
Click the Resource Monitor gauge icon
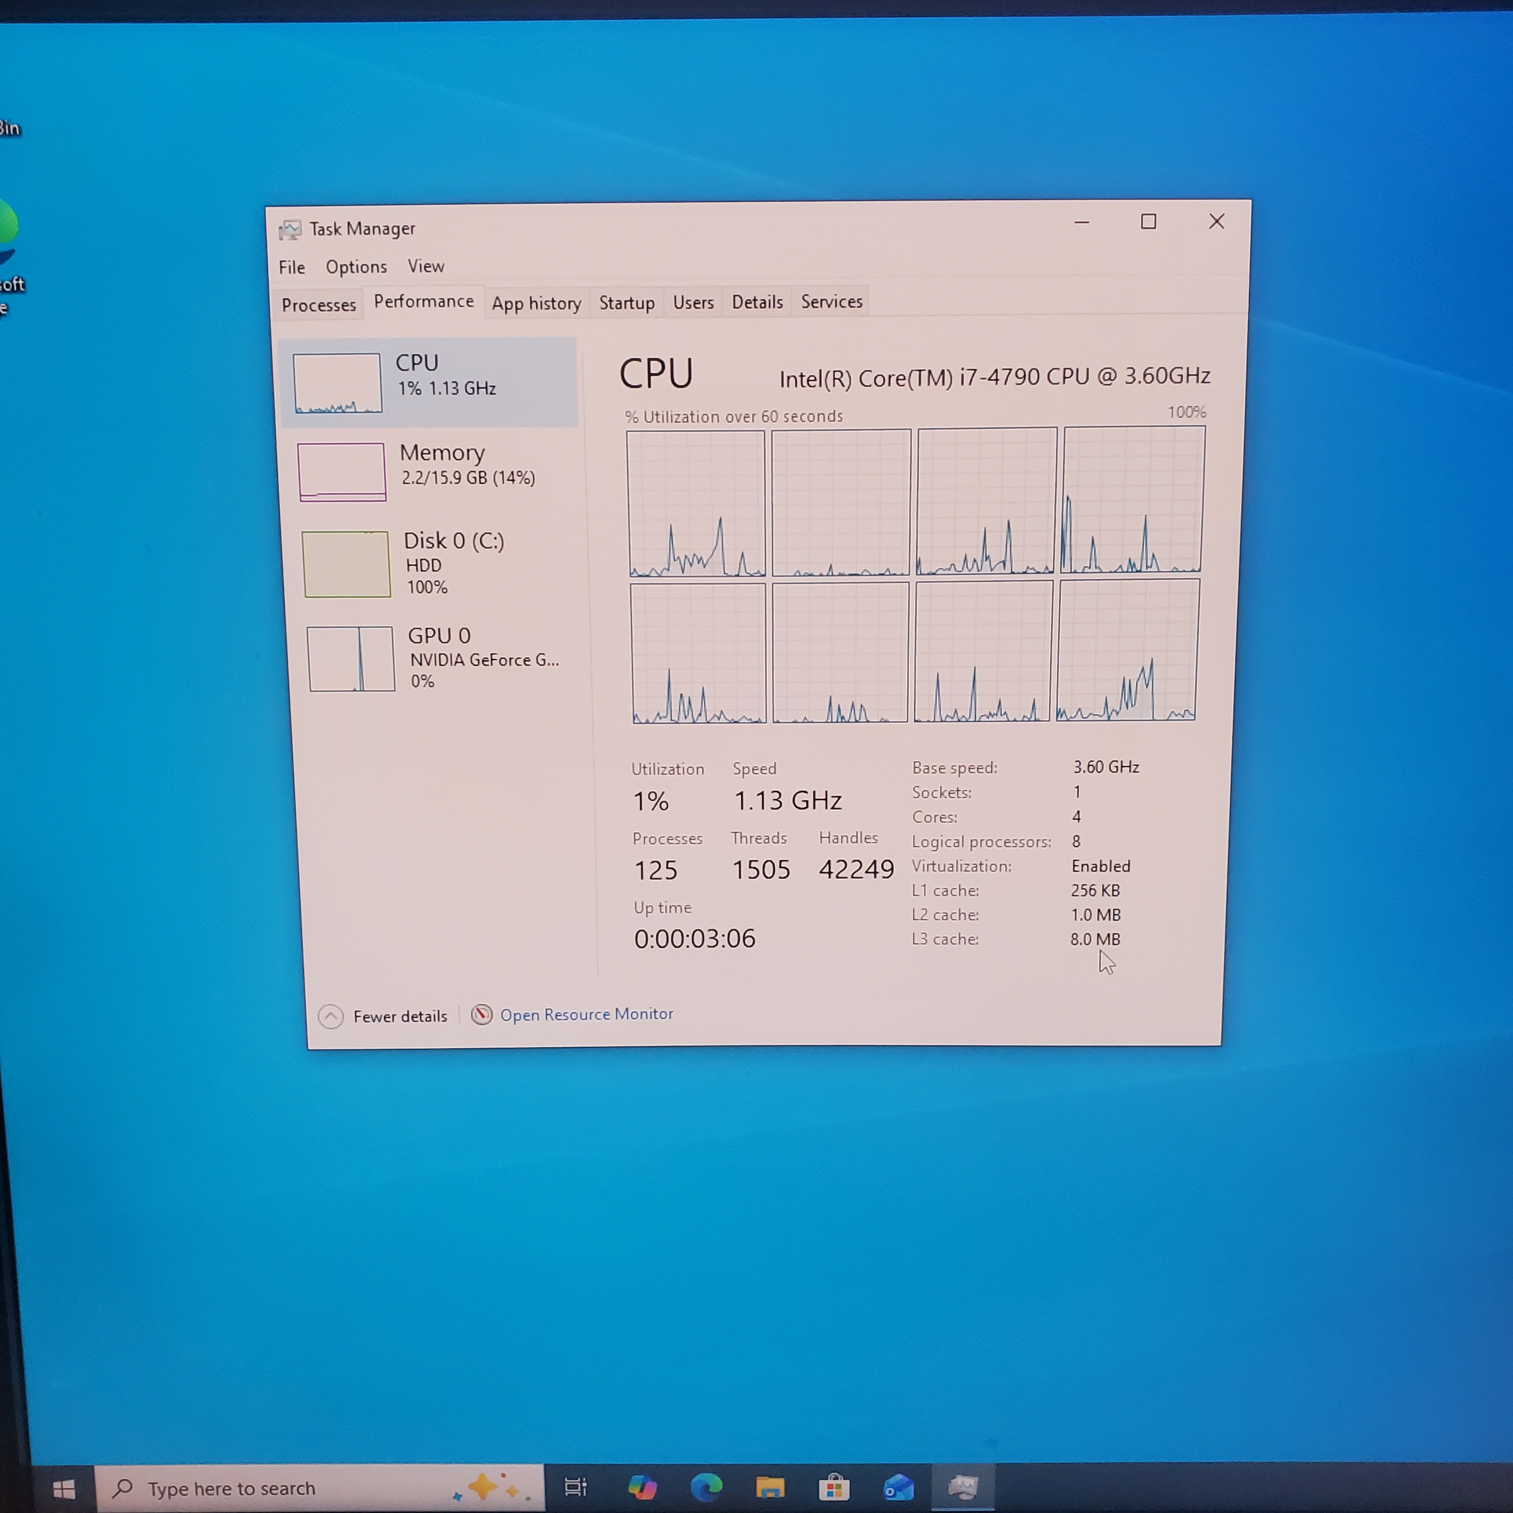pyautogui.click(x=482, y=1015)
